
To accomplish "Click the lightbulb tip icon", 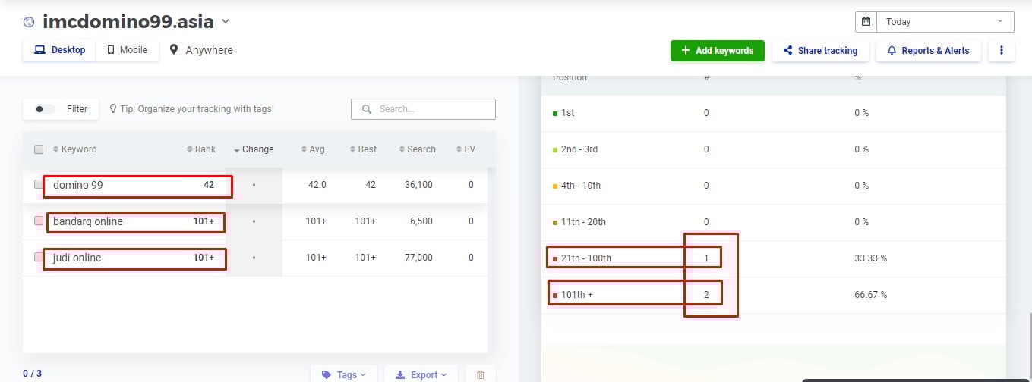I will [x=113, y=109].
